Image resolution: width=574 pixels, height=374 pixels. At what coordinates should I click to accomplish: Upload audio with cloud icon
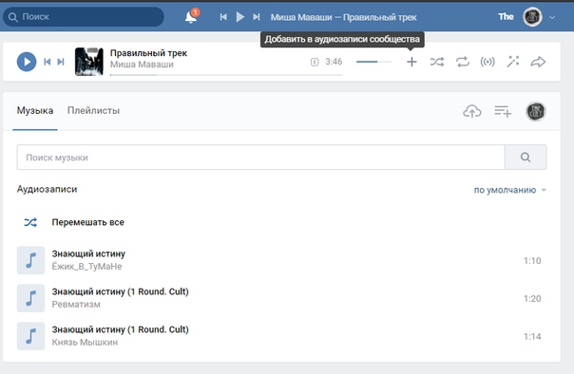(472, 111)
